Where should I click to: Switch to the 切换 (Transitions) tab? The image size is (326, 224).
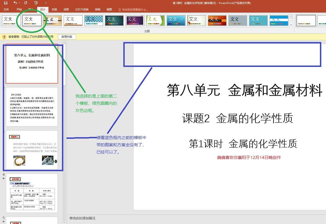click(x=54, y=9)
